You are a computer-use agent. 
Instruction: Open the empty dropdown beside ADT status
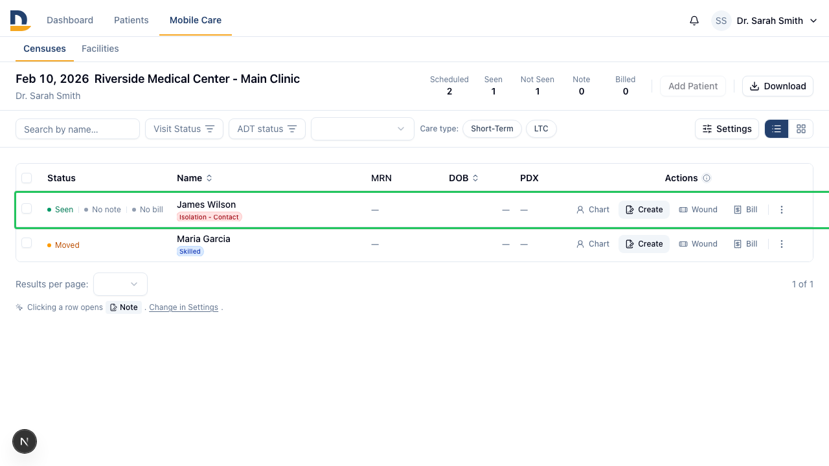coord(363,129)
